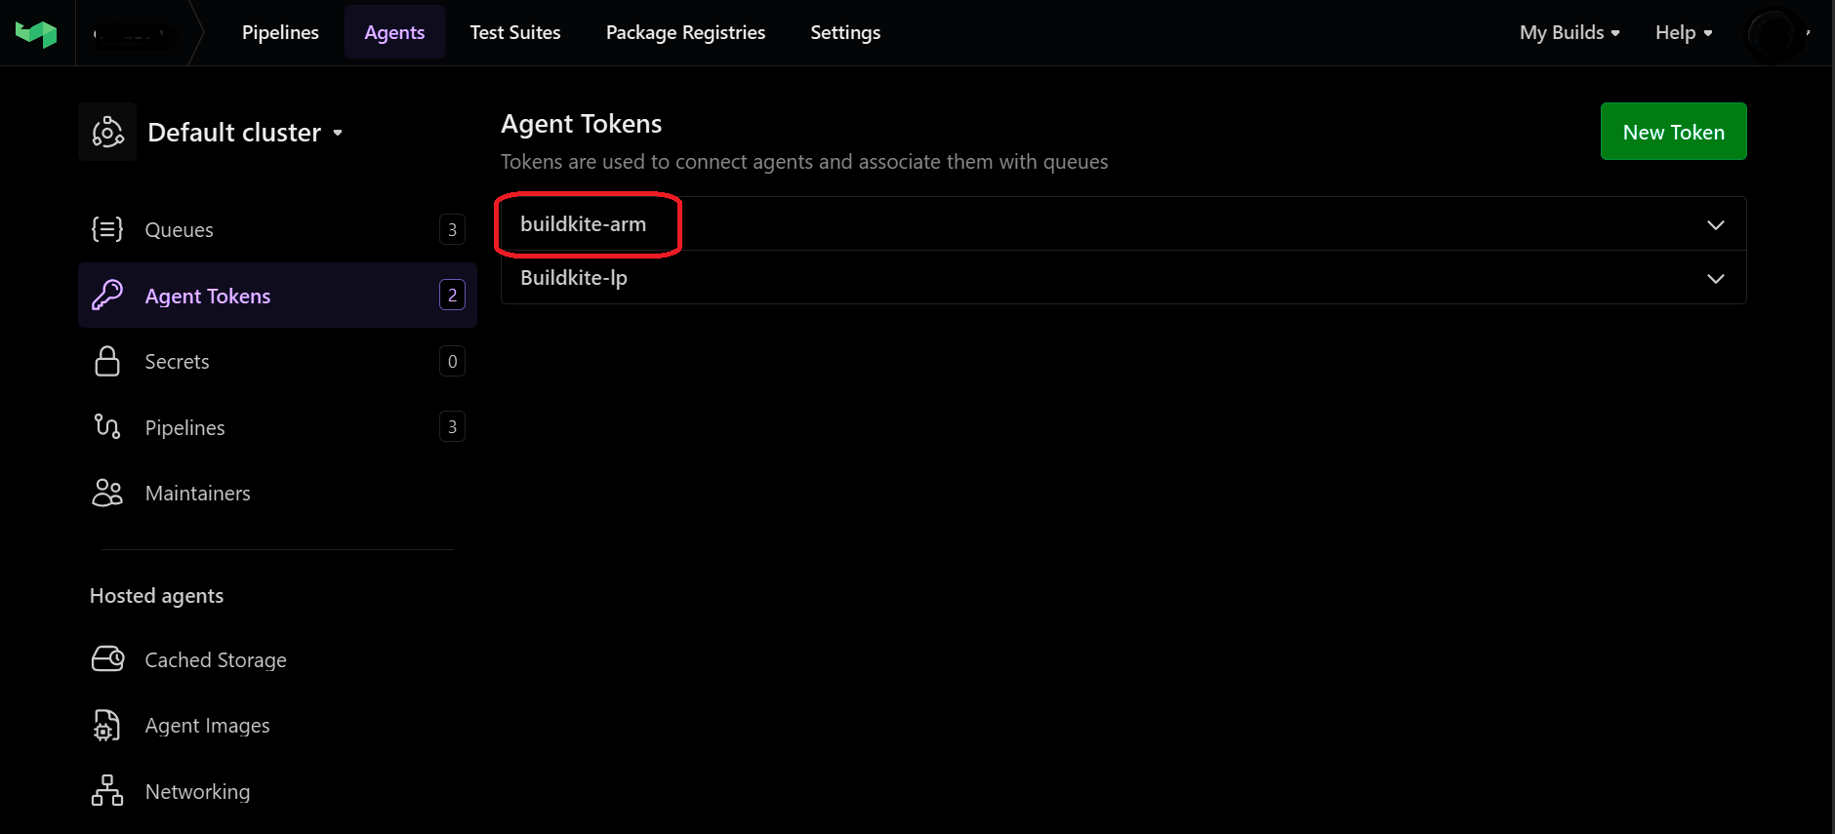Click the Secrets count badge 0
Screen dimensions: 1835x834
pos(452,361)
